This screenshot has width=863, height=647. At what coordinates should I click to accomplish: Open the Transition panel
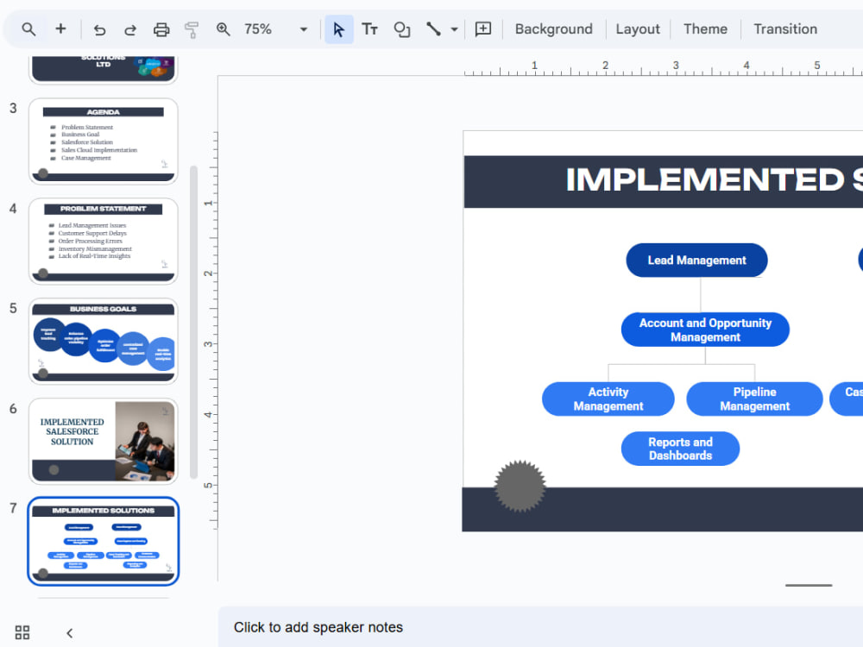(x=784, y=29)
